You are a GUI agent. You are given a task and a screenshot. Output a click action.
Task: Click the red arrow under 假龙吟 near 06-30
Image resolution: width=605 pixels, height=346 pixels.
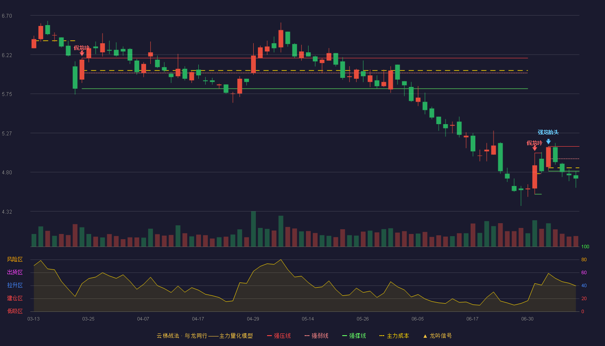point(535,148)
